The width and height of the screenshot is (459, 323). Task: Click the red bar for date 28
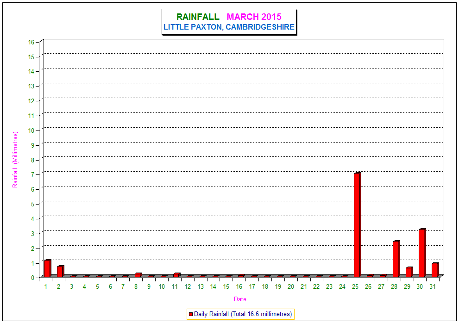pyautogui.click(x=396, y=259)
